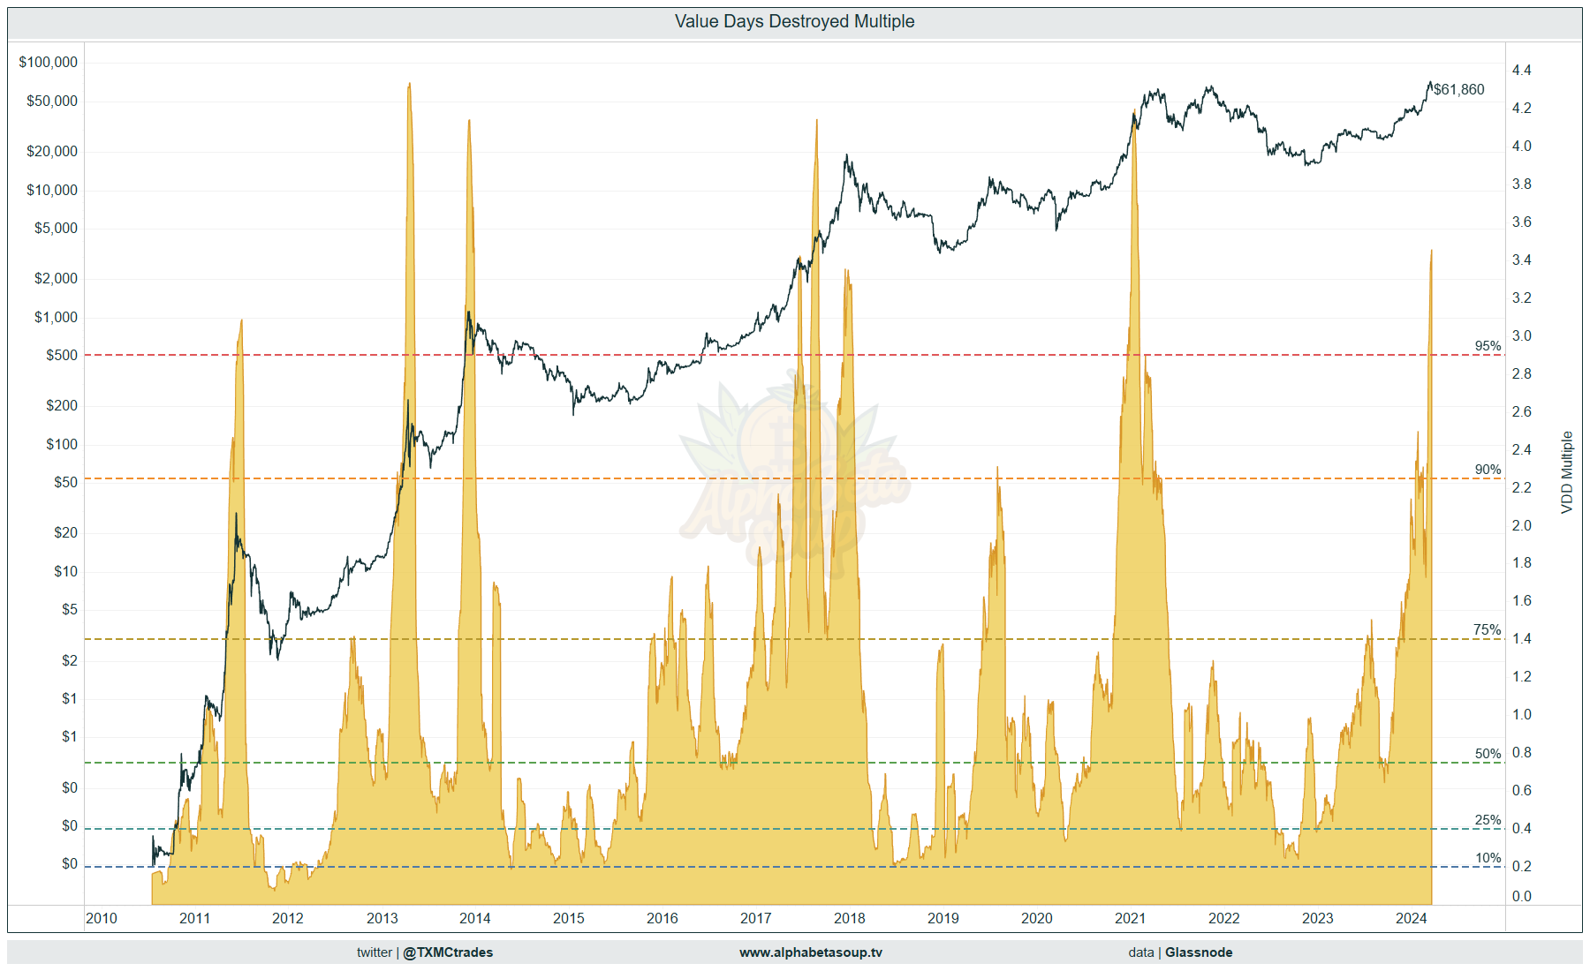Open the @TXMCtrades twitter handle link
Screen dimensions: 1590x971
tap(448, 952)
